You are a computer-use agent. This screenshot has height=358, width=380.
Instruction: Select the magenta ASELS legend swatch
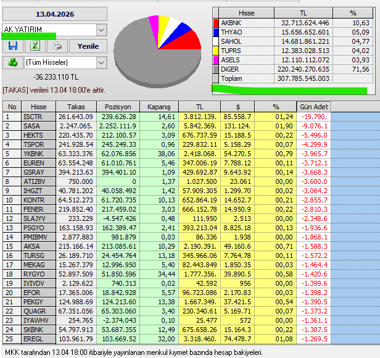(x=216, y=60)
